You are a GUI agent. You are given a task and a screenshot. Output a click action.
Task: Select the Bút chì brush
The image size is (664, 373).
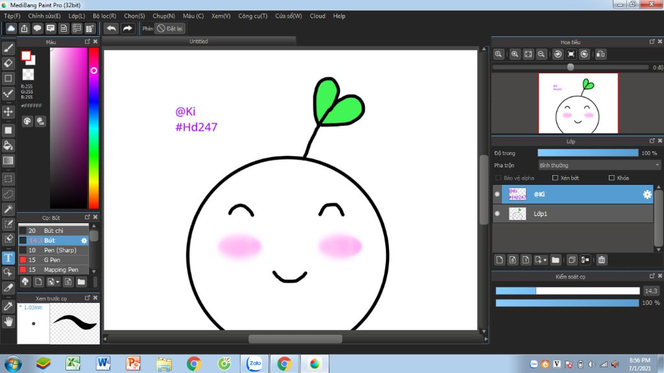point(53,230)
